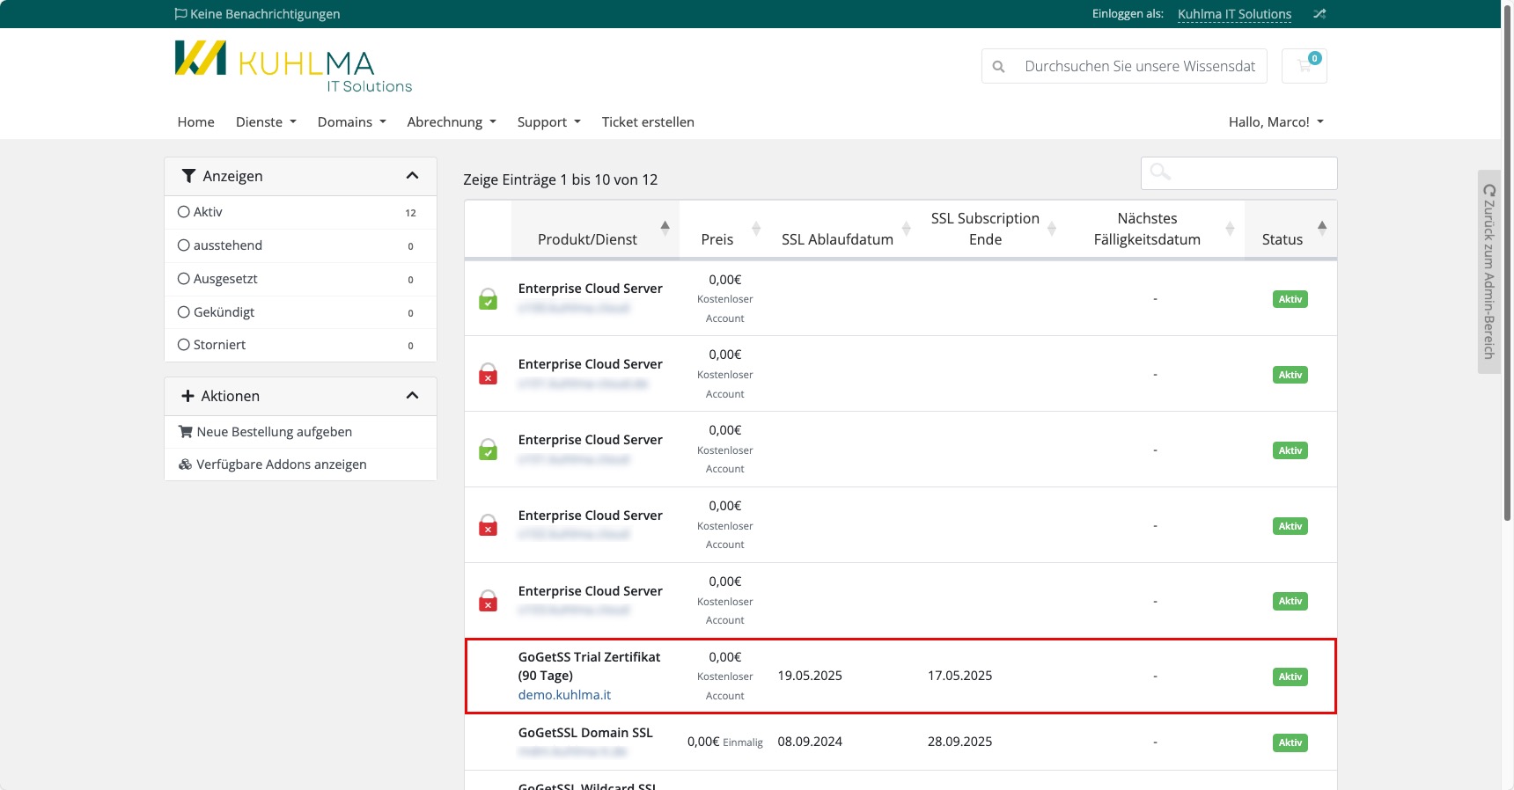Click the knowledge base search field
Screen dimensions: 1514x790
pos(1140,66)
